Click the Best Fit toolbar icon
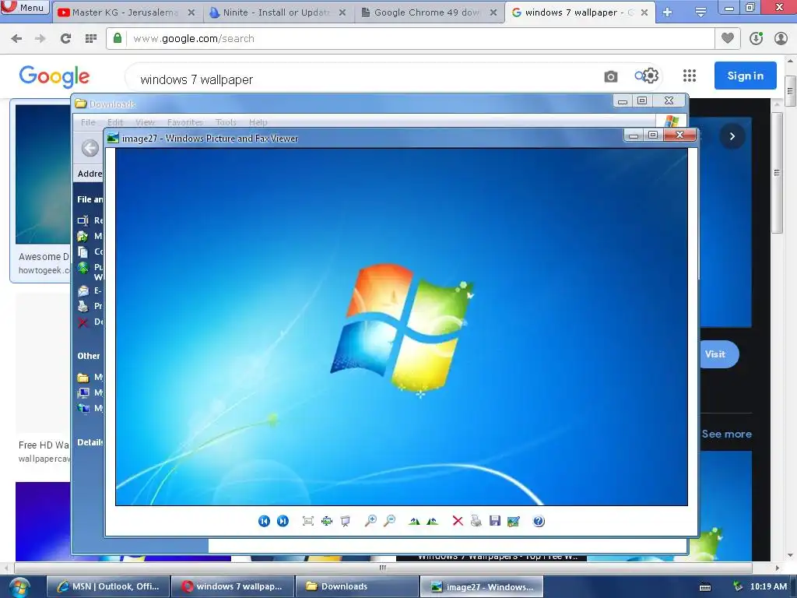Image resolution: width=797 pixels, height=598 pixels. tap(308, 521)
